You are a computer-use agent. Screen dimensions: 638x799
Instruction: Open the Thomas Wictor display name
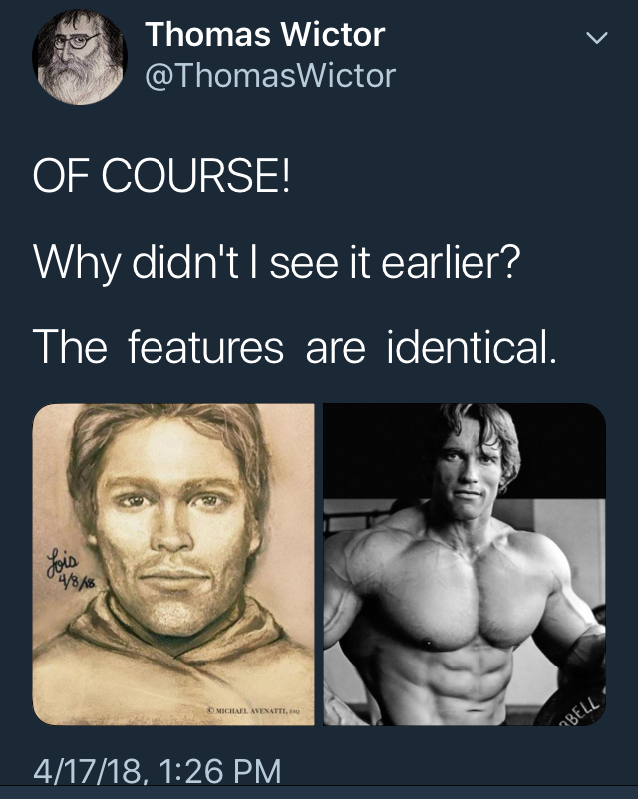click(265, 35)
